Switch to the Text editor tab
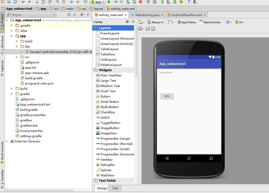 [115, 188]
